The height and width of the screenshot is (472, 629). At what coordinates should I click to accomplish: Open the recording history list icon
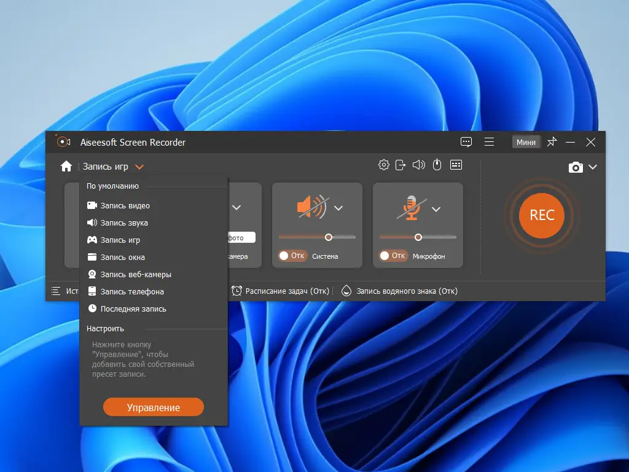click(x=56, y=291)
